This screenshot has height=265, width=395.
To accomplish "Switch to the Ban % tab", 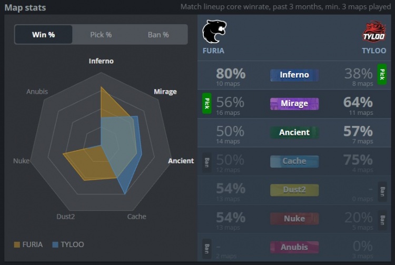I will (x=159, y=35).
